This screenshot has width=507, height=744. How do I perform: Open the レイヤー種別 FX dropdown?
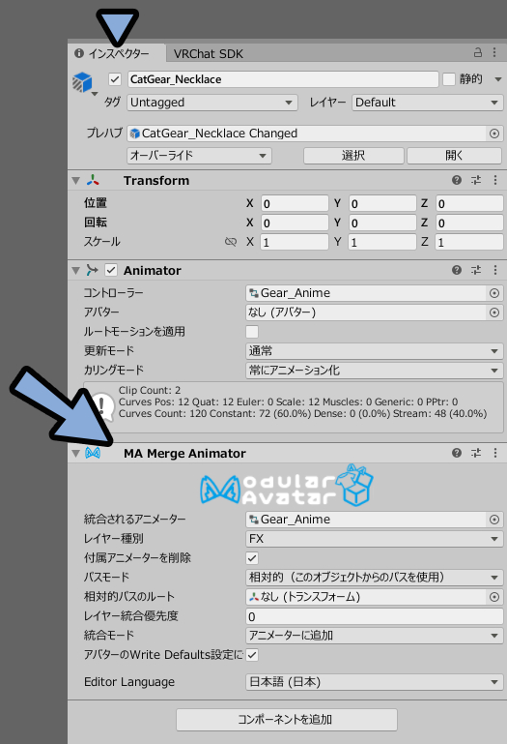coord(375,539)
